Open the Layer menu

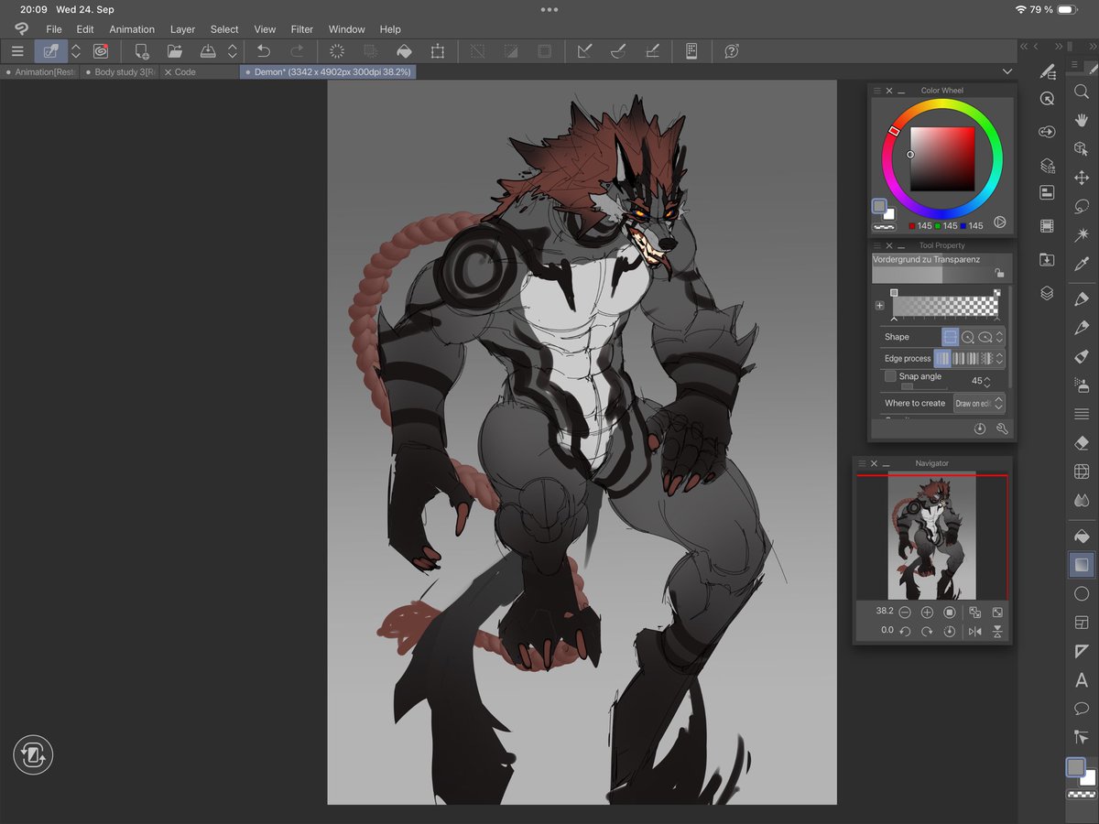(x=182, y=29)
